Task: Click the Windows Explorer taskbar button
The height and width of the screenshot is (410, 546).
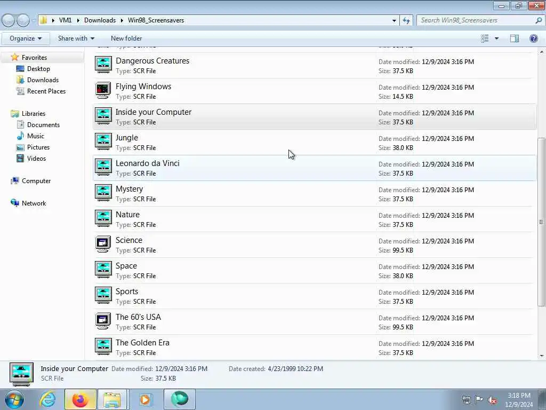Action: 112,399
